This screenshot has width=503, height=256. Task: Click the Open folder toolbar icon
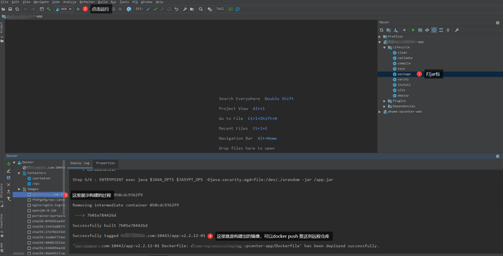tap(3, 9)
